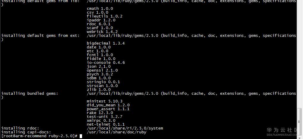Click the 'installing rdoc:' label
The height and width of the screenshot is (139, 303).
(18, 128)
